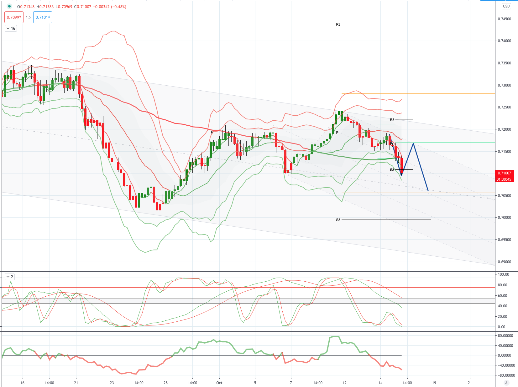Screen dimensions: 518x387
Task: Select the R3 label near 0.72200
Action: coord(392,120)
